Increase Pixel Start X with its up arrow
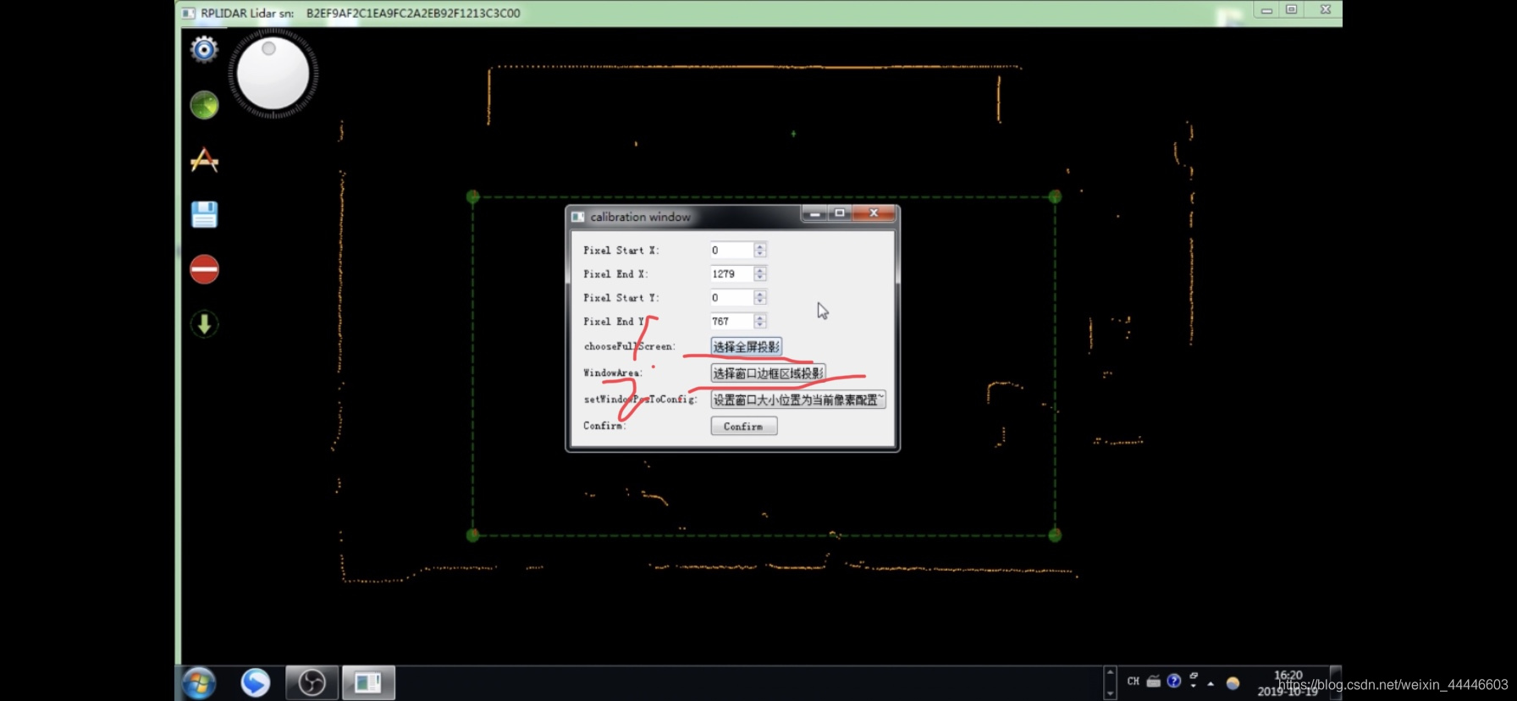 (760, 246)
